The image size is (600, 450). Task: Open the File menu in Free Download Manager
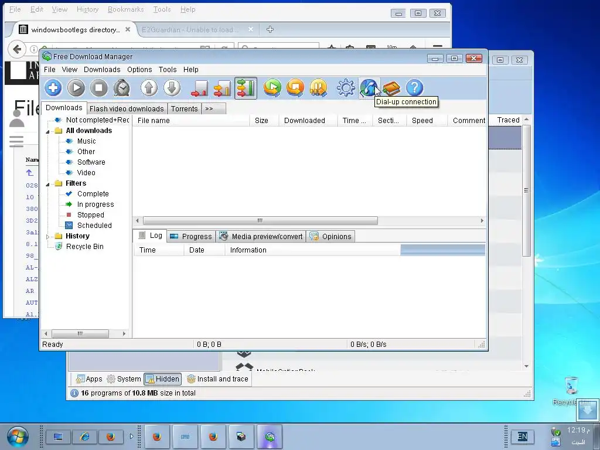(50, 70)
